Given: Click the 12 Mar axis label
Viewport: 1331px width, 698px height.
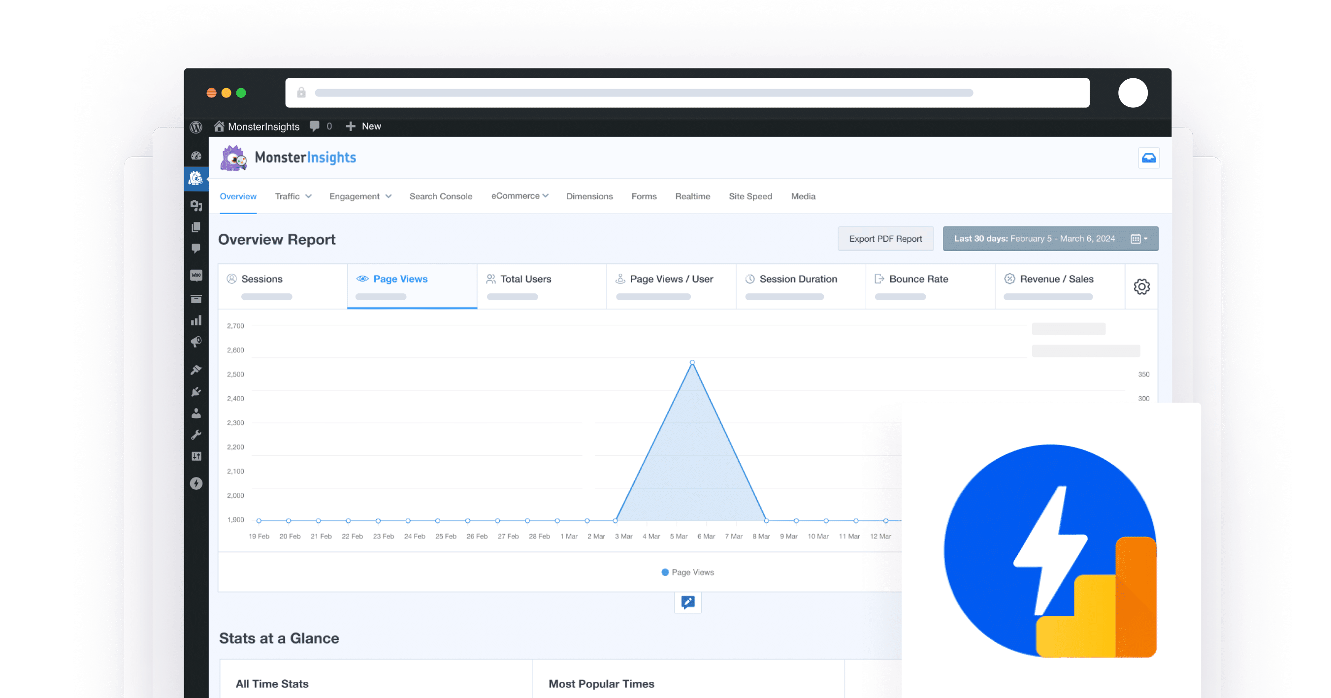Looking at the screenshot, I should (x=880, y=536).
